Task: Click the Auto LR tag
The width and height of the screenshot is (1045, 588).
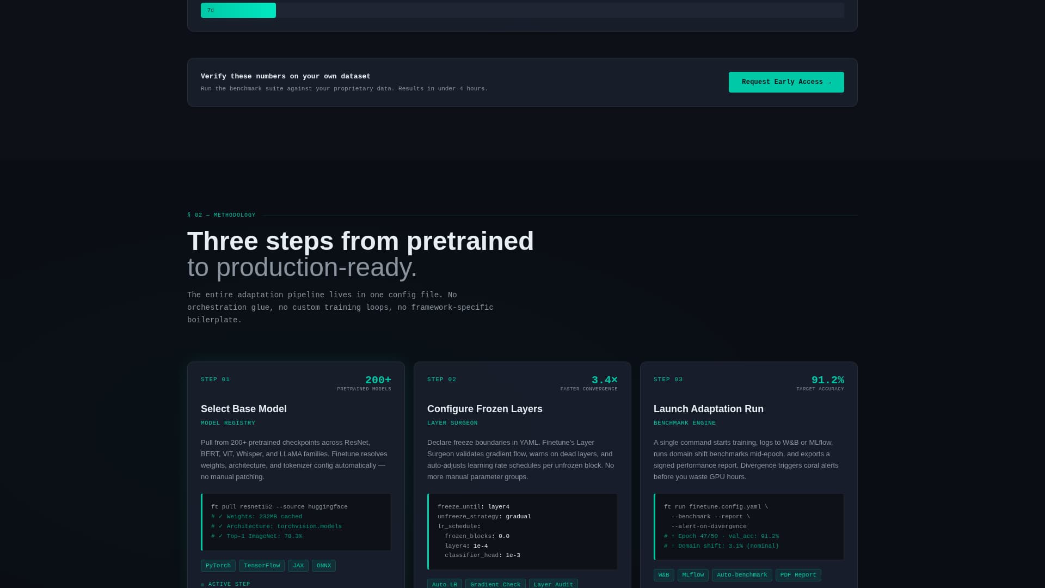Action: 445,584
